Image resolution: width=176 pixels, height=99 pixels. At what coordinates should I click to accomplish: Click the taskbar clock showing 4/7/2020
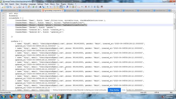169,97
